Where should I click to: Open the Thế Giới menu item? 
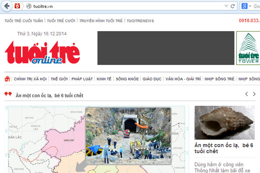(x=59, y=79)
